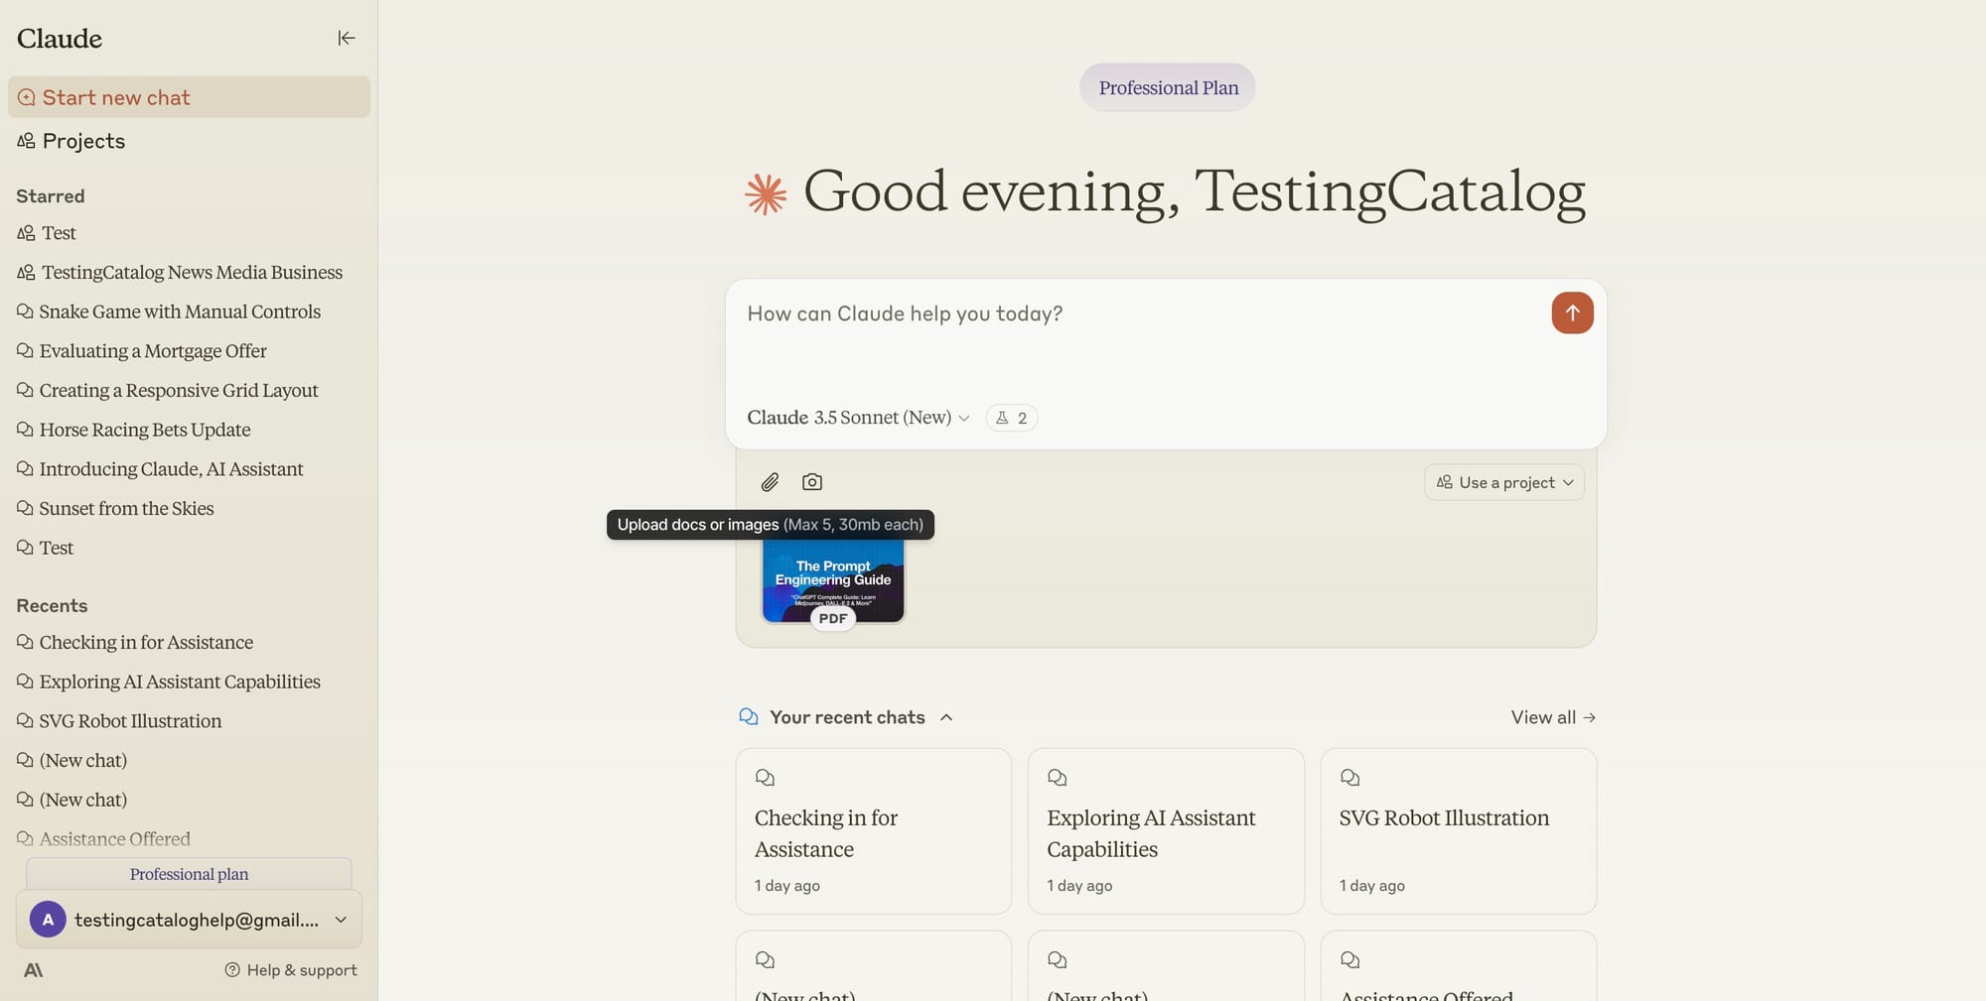
Task: Send message with orange arrow button
Action: (1572, 313)
